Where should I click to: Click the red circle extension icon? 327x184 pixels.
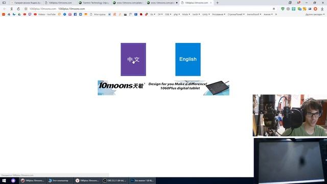pos(315,9)
